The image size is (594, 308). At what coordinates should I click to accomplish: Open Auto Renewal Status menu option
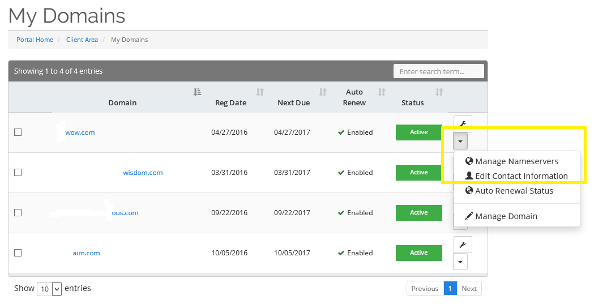[514, 191]
